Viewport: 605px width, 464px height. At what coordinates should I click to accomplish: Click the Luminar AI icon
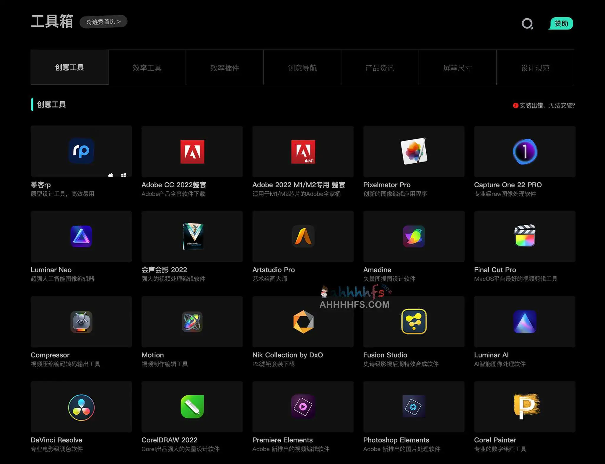click(525, 322)
